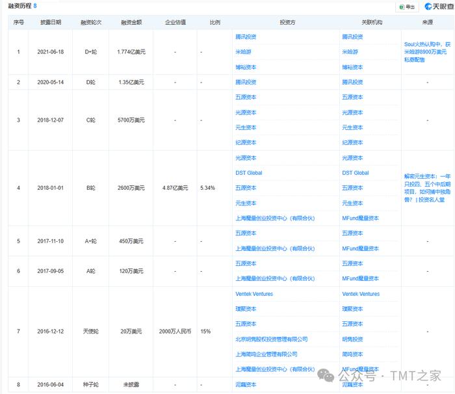Viewport: 455px width, 394px height.
Task: Open investor Ventek Ventures in the 投资方 column
Action: tap(254, 294)
